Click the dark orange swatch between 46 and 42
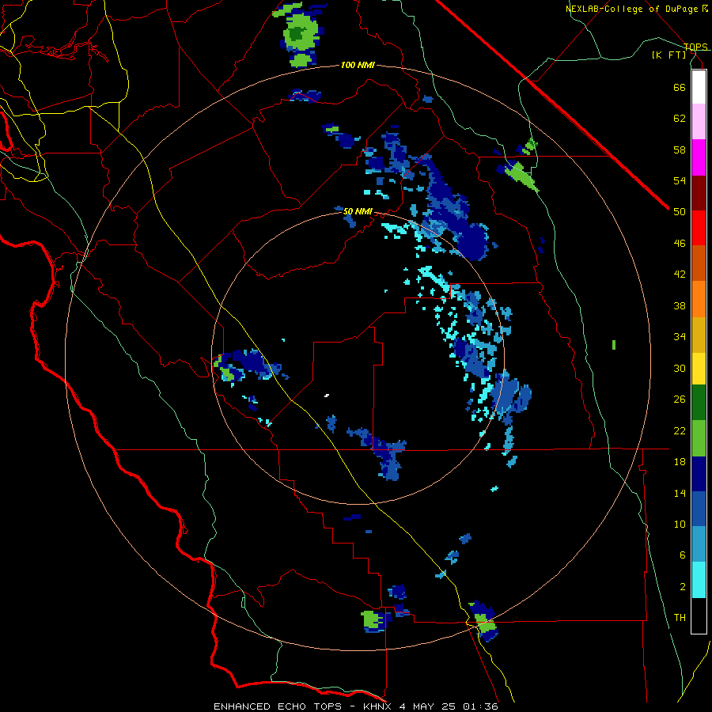Viewport: 712px width, 712px height. [x=699, y=263]
